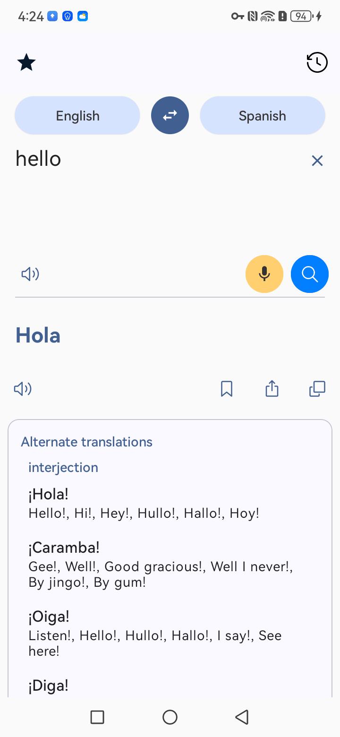The width and height of the screenshot is (340, 737).
Task: Tap the Android back navigation button
Action: point(242,717)
